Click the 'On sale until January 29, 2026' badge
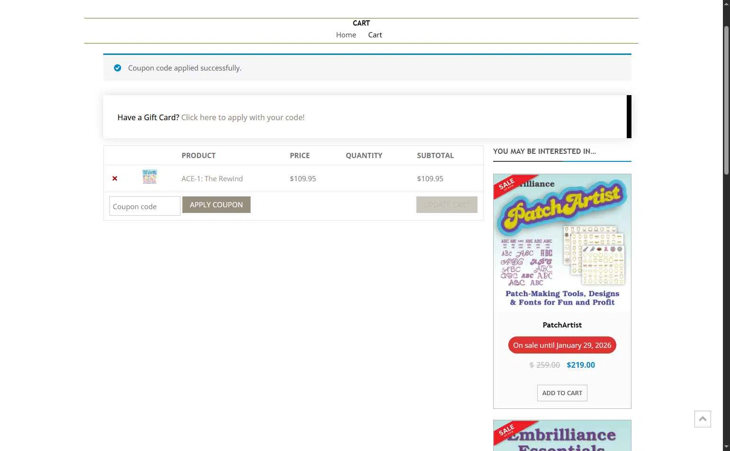730x451 pixels. click(x=562, y=345)
